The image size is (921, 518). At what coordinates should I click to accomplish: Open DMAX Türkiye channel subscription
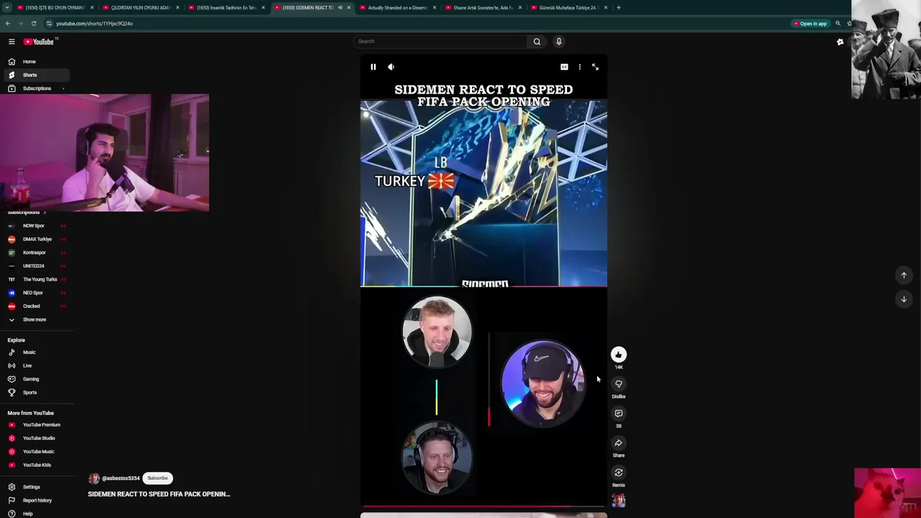[x=36, y=239]
